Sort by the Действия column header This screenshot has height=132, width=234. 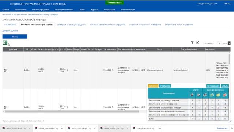13,49
